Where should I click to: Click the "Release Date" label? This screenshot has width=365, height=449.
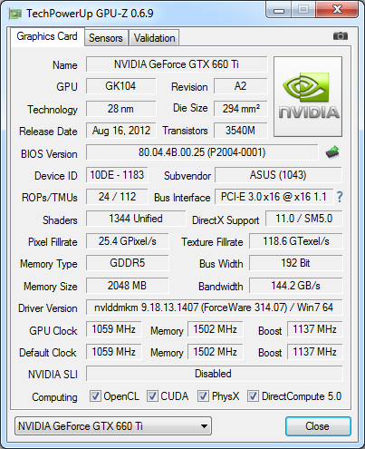pos(48,132)
